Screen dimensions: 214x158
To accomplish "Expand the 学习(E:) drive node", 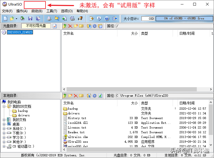I will 4,137.
